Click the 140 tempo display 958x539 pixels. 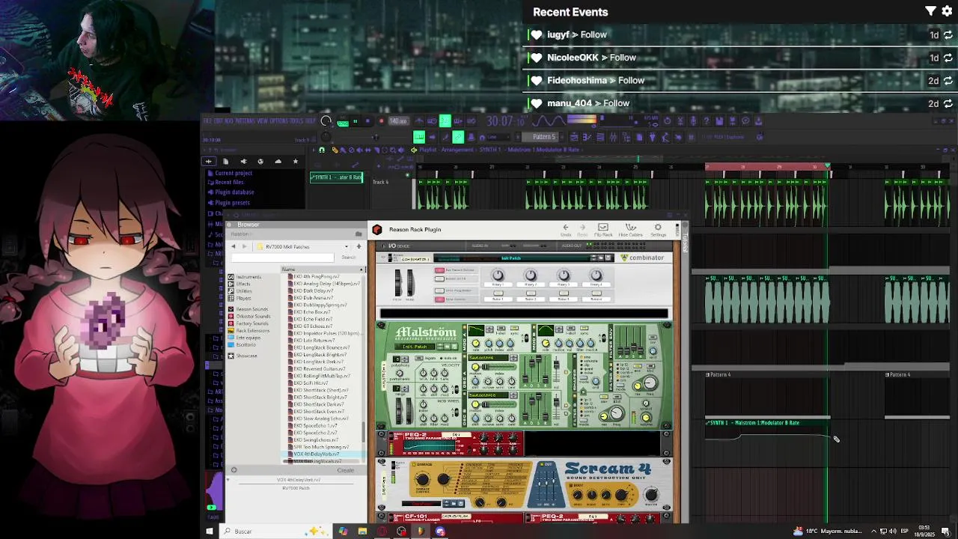click(397, 121)
